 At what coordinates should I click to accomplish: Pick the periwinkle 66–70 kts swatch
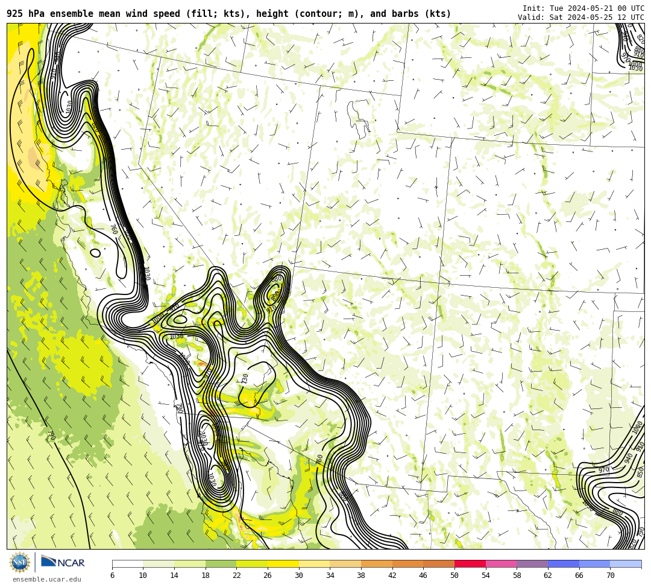[x=594, y=563]
